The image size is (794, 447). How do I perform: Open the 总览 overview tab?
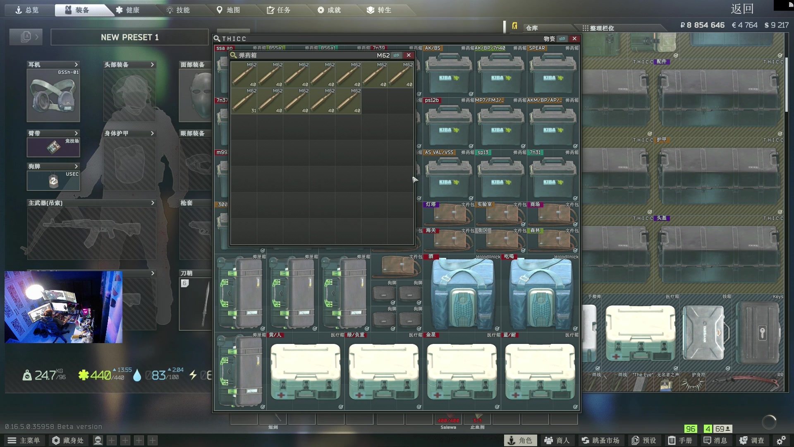point(27,10)
